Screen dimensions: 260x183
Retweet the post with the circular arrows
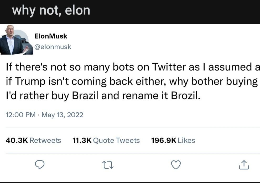108,165
